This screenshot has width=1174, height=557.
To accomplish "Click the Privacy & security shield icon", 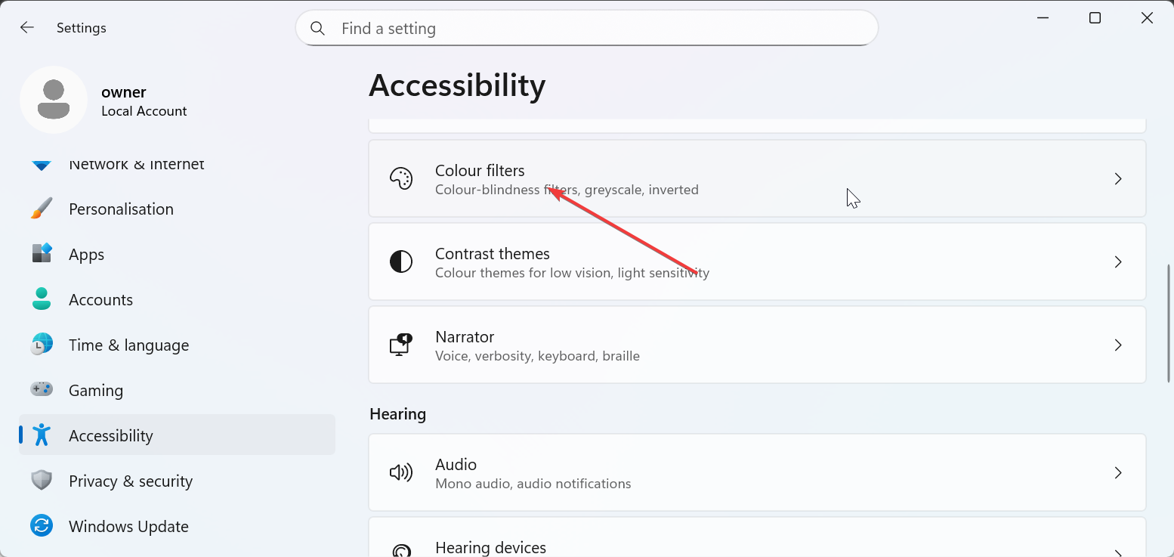I will coord(42,481).
